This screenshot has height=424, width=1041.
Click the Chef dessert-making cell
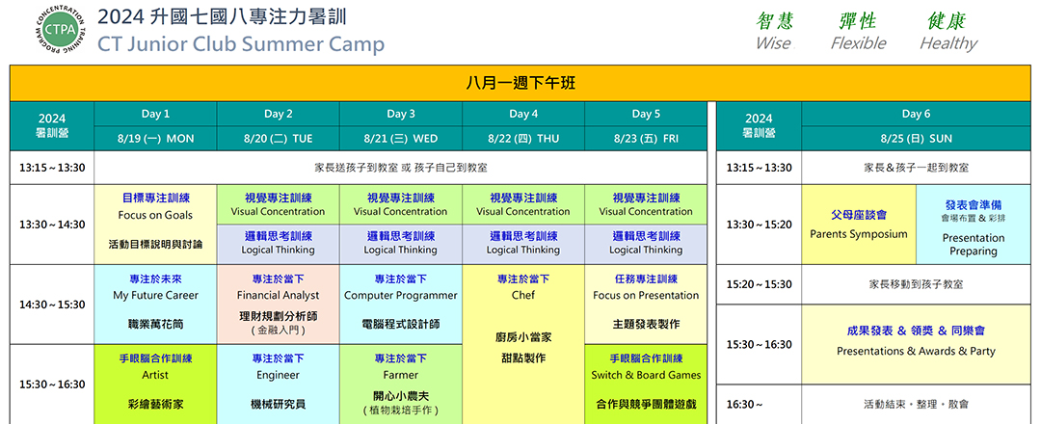[522, 343]
